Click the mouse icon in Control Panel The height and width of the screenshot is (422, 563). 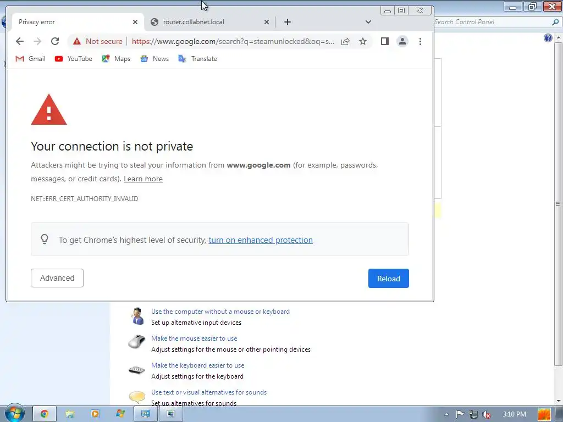click(137, 342)
